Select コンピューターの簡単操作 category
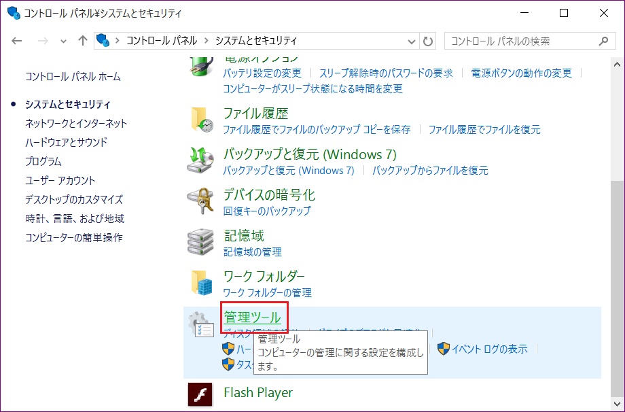This screenshot has width=625, height=412. [74, 238]
